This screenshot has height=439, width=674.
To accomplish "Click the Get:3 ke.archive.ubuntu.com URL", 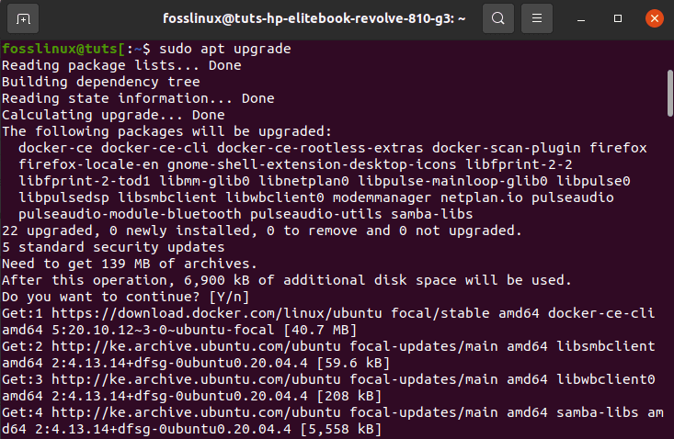I will pos(196,379).
